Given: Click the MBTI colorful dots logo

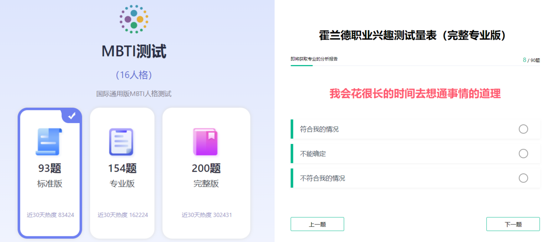Looking at the screenshot, I should coord(134,19).
